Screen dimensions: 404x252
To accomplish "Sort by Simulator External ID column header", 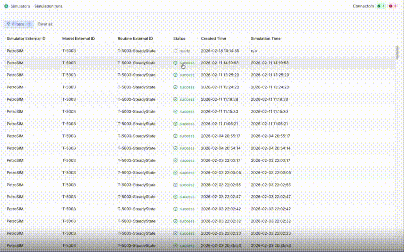I will point(26,39).
